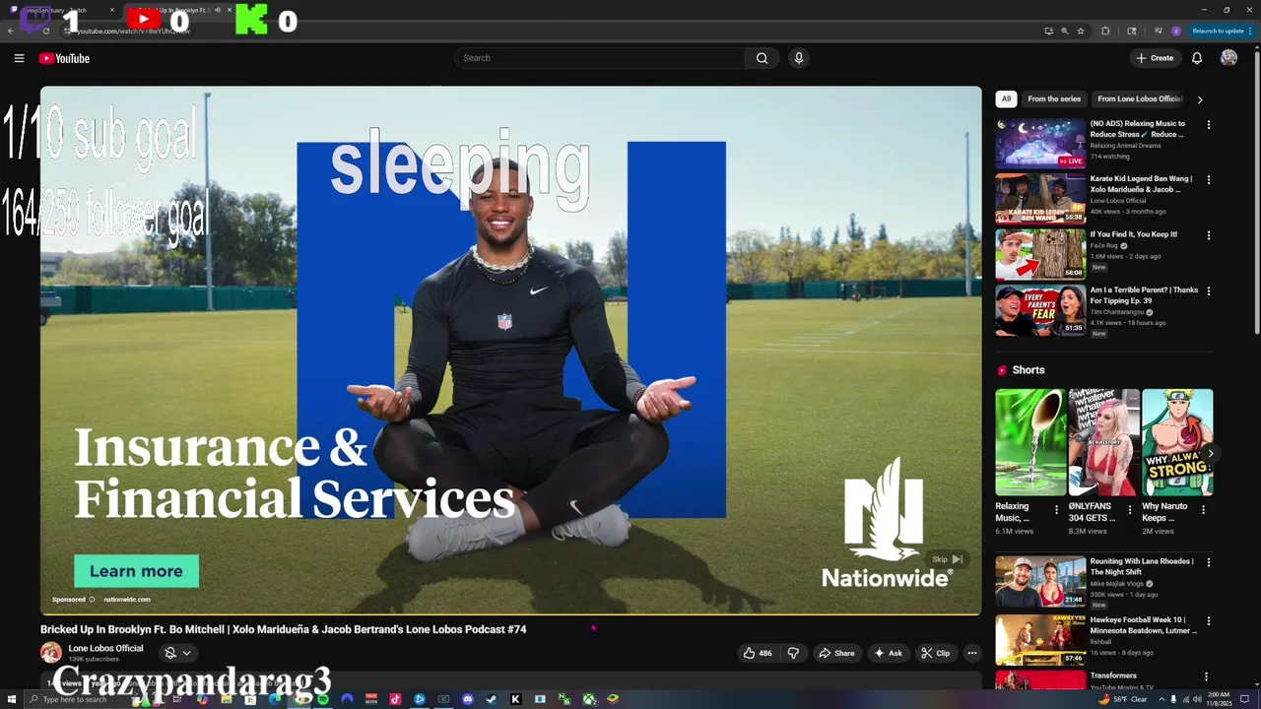The width and height of the screenshot is (1261, 709).
Task: Select the From the series chip
Action: pos(1054,98)
